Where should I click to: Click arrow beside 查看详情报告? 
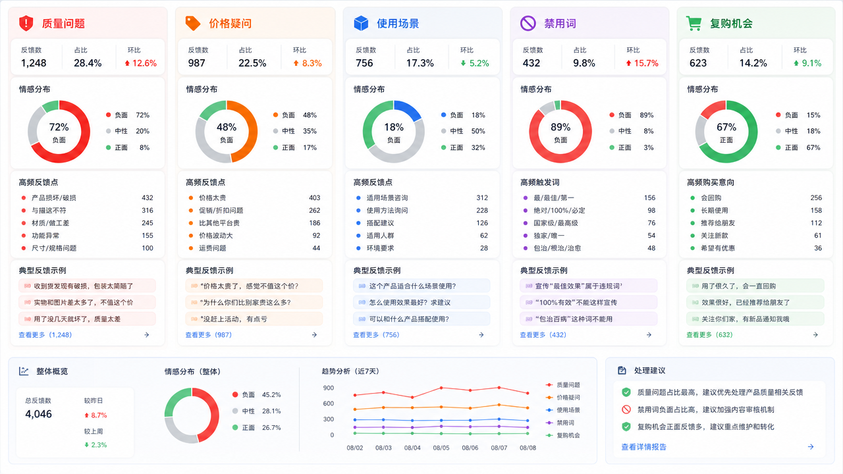coord(811,447)
